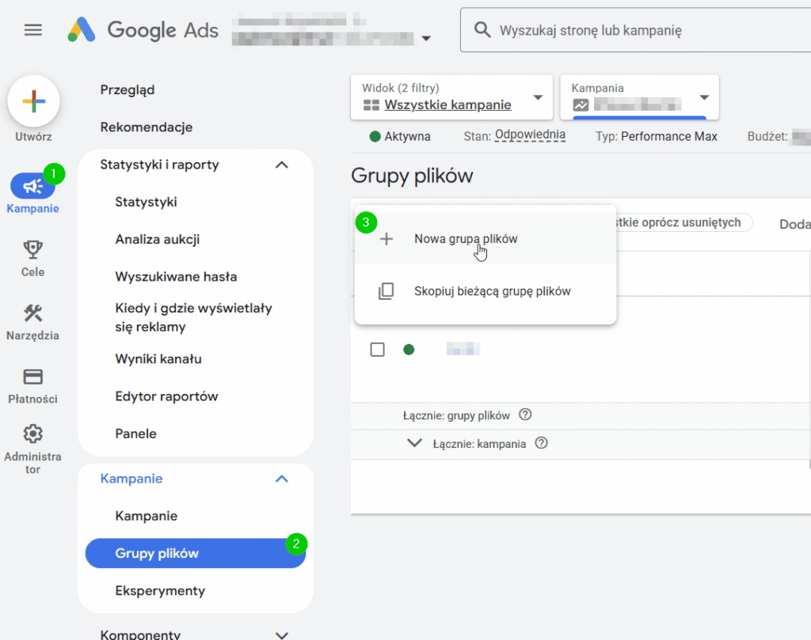Open Administrator gear icon
The height and width of the screenshot is (640, 811).
click(x=32, y=434)
